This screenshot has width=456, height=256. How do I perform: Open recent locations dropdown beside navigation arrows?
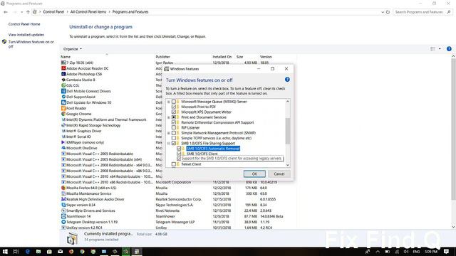coord(21,12)
